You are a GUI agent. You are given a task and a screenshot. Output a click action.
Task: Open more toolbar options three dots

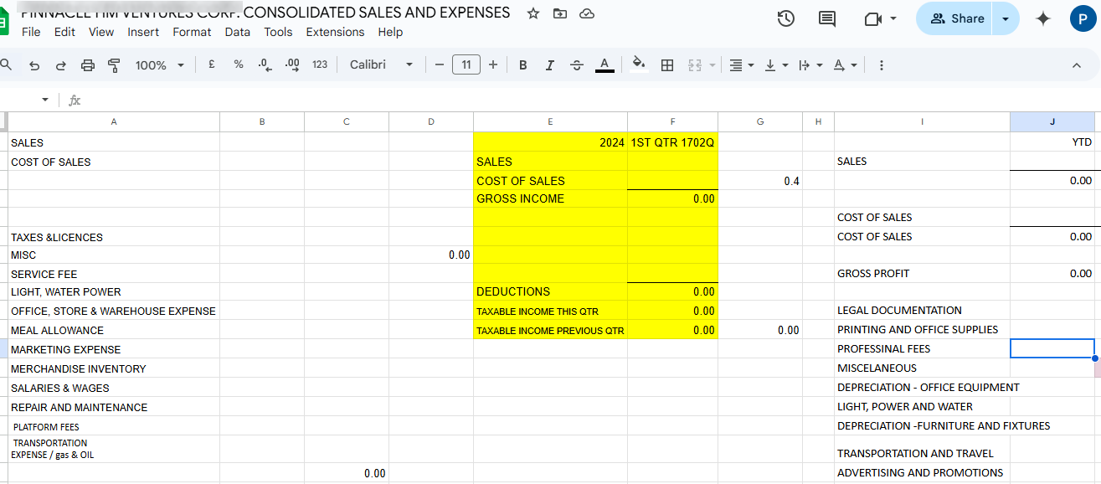(x=881, y=65)
